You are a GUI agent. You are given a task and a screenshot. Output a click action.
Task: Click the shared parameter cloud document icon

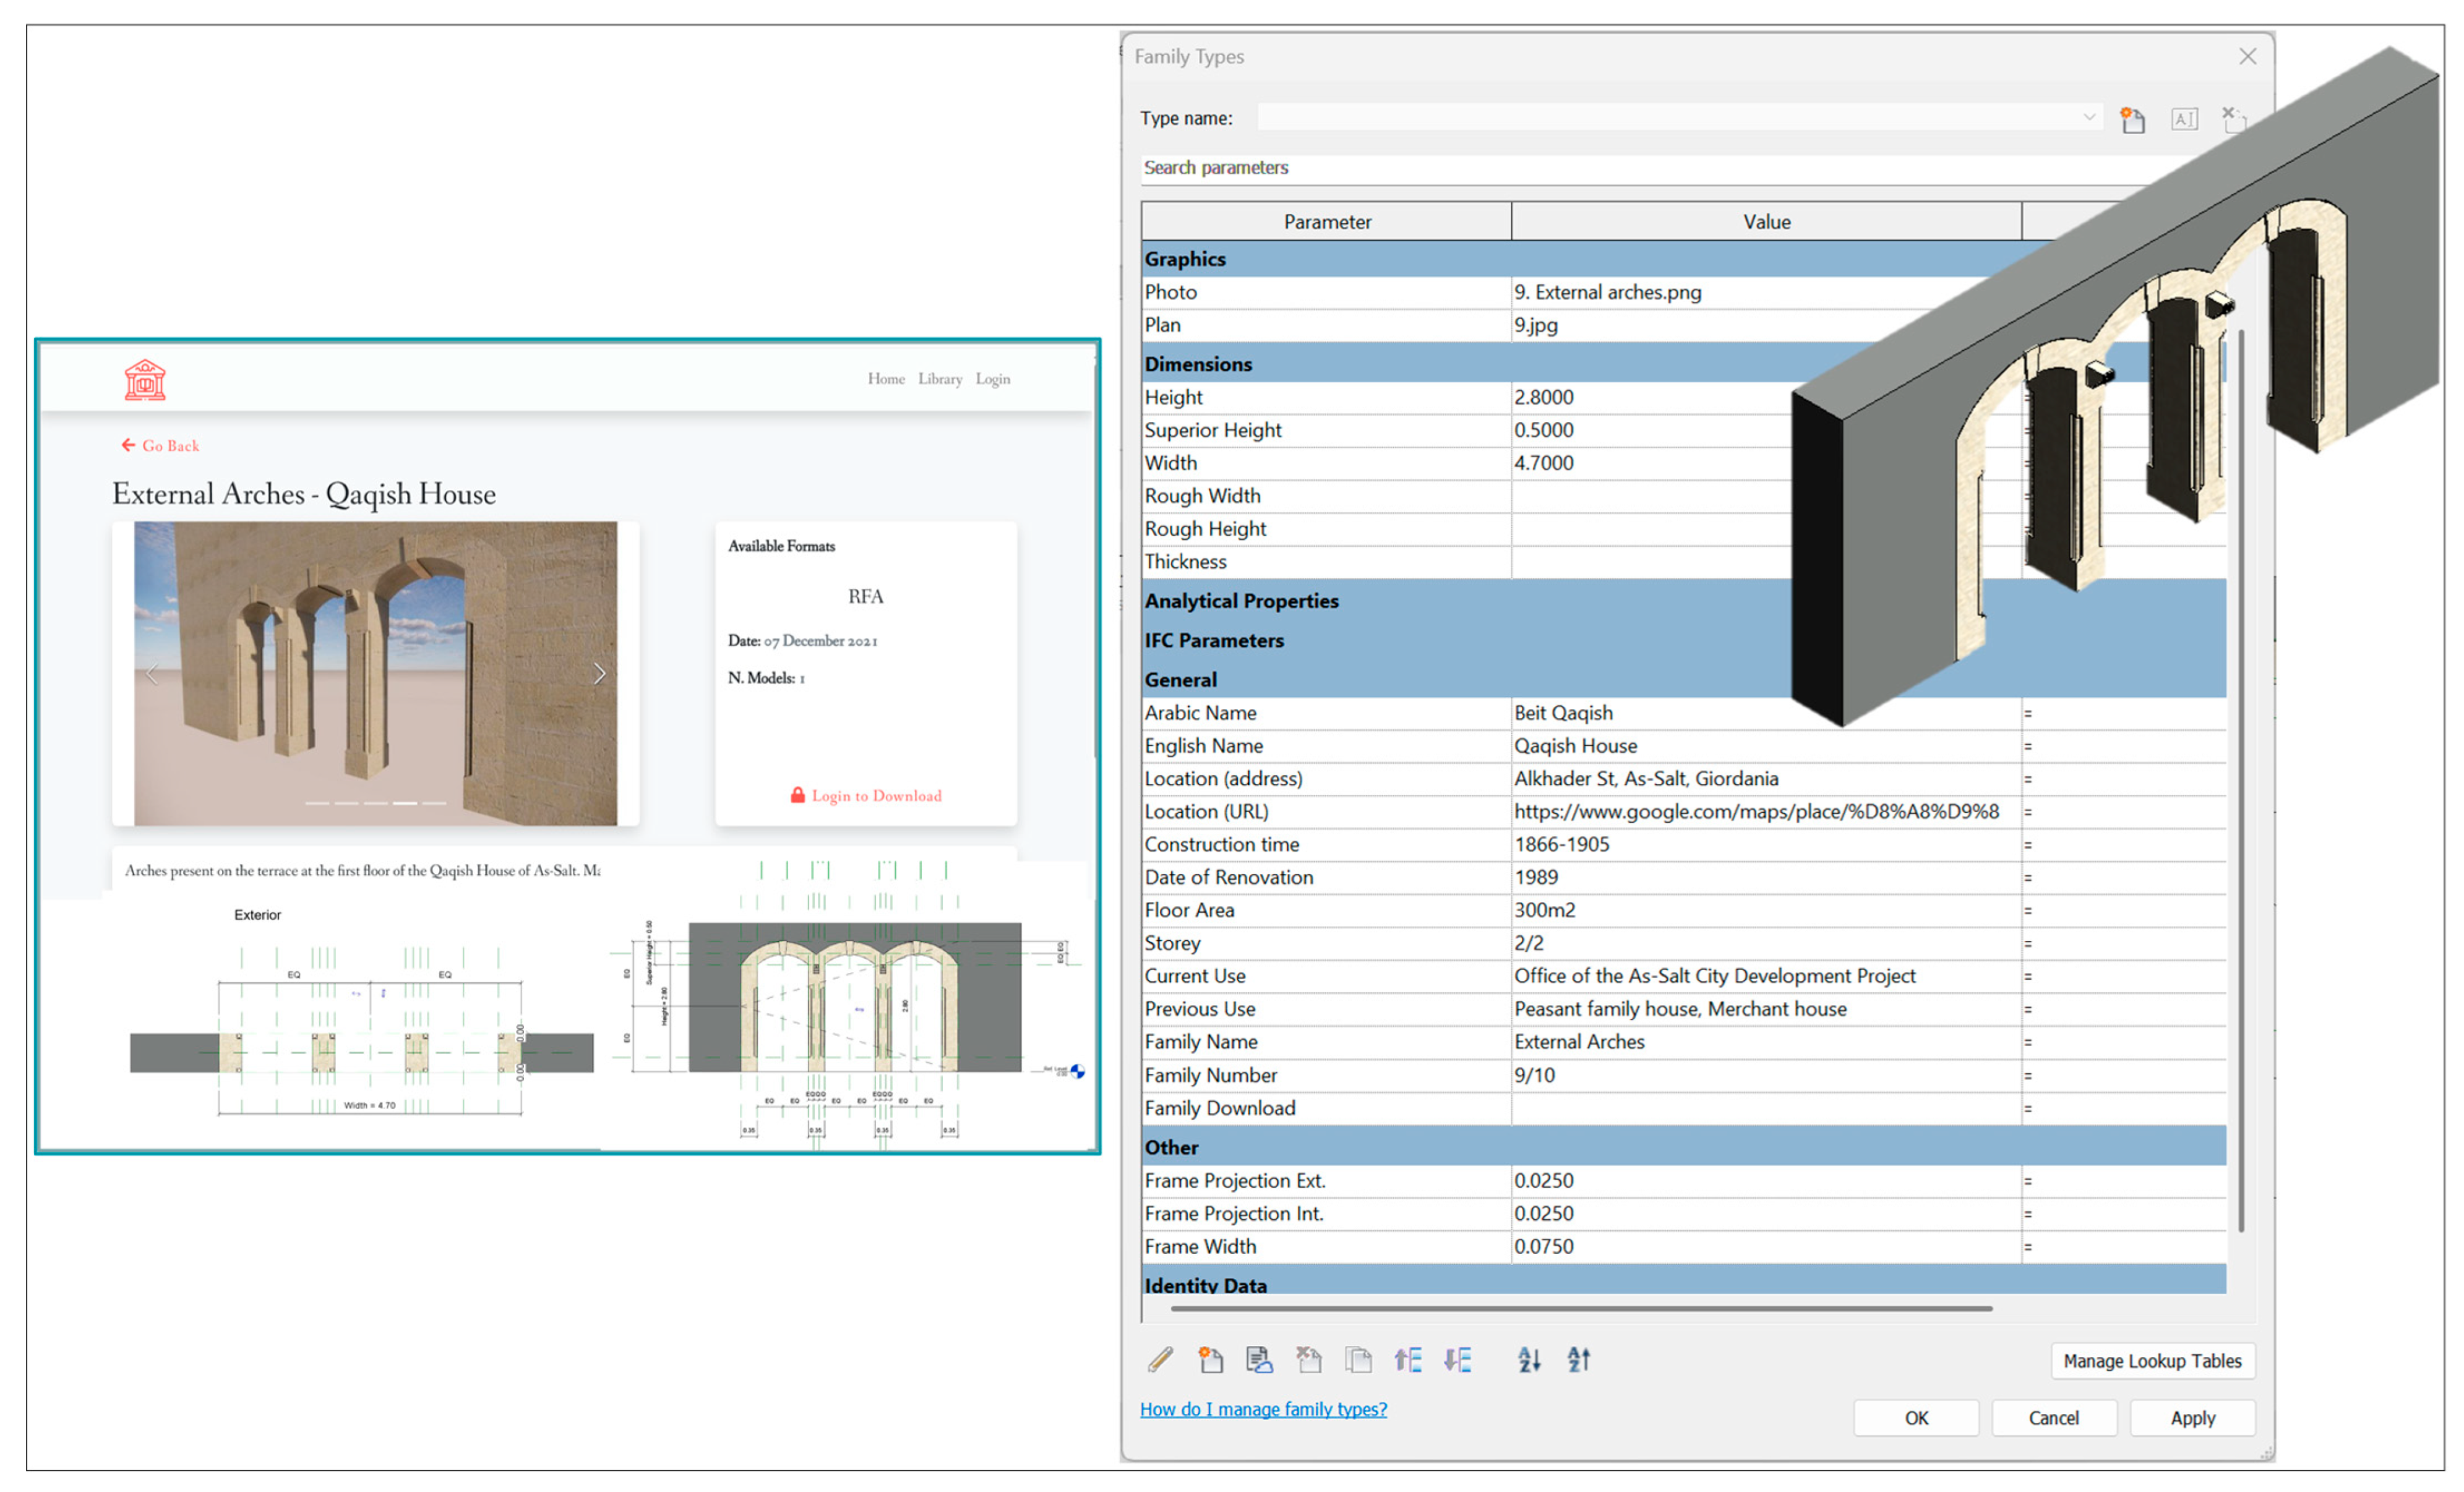point(1259,1360)
